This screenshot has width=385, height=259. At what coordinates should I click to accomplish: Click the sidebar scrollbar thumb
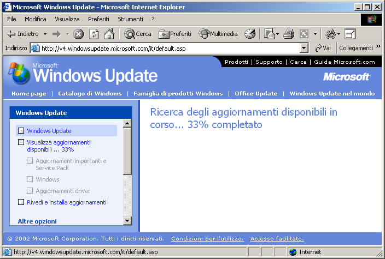(127, 151)
